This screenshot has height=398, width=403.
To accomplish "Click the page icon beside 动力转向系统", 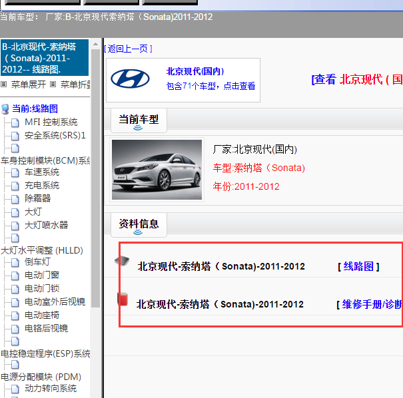I will click(x=15, y=389).
